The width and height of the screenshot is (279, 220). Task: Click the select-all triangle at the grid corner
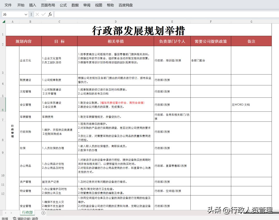point(3,22)
